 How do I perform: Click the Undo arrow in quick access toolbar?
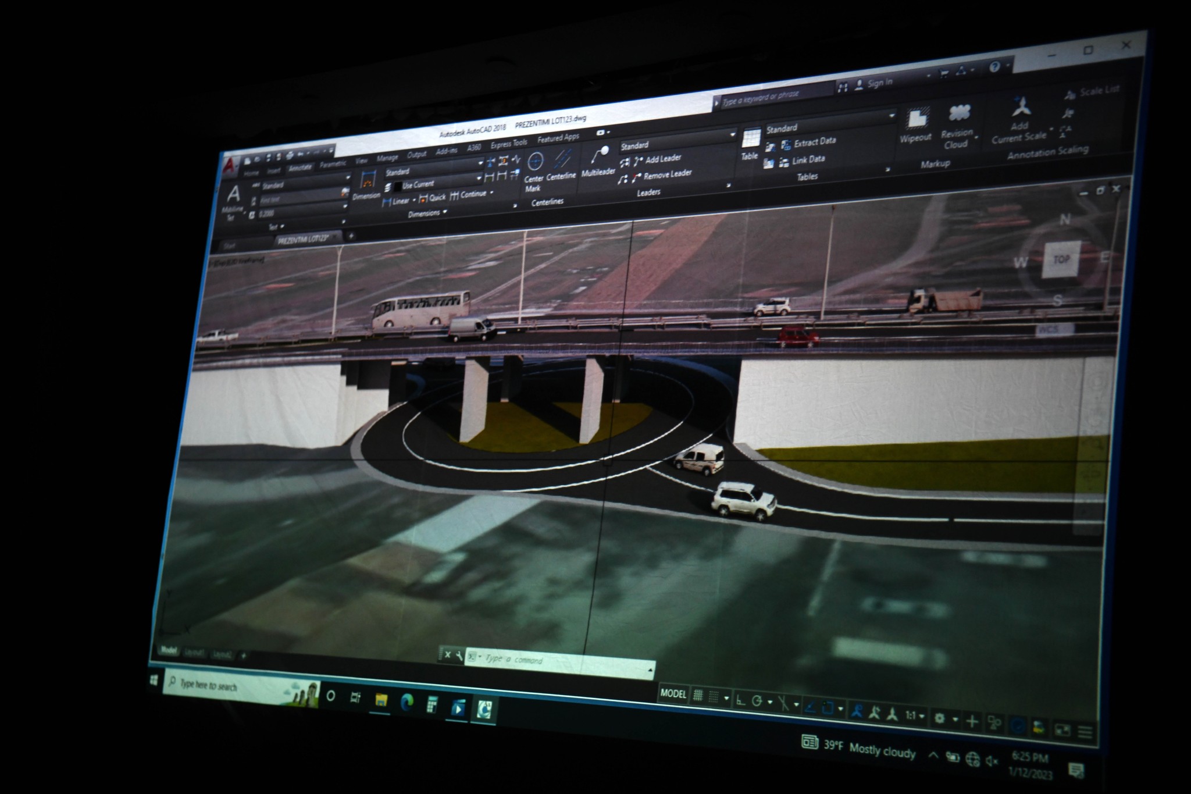click(x=301, y=154)
